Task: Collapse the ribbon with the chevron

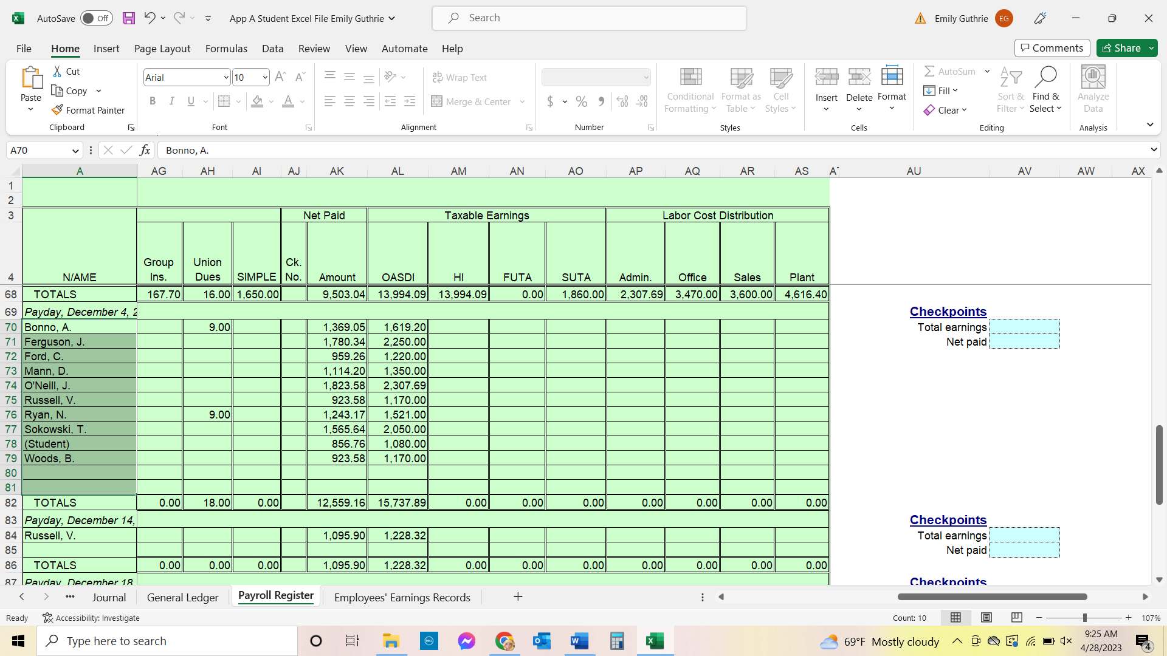Action: tap(1150, 125)
